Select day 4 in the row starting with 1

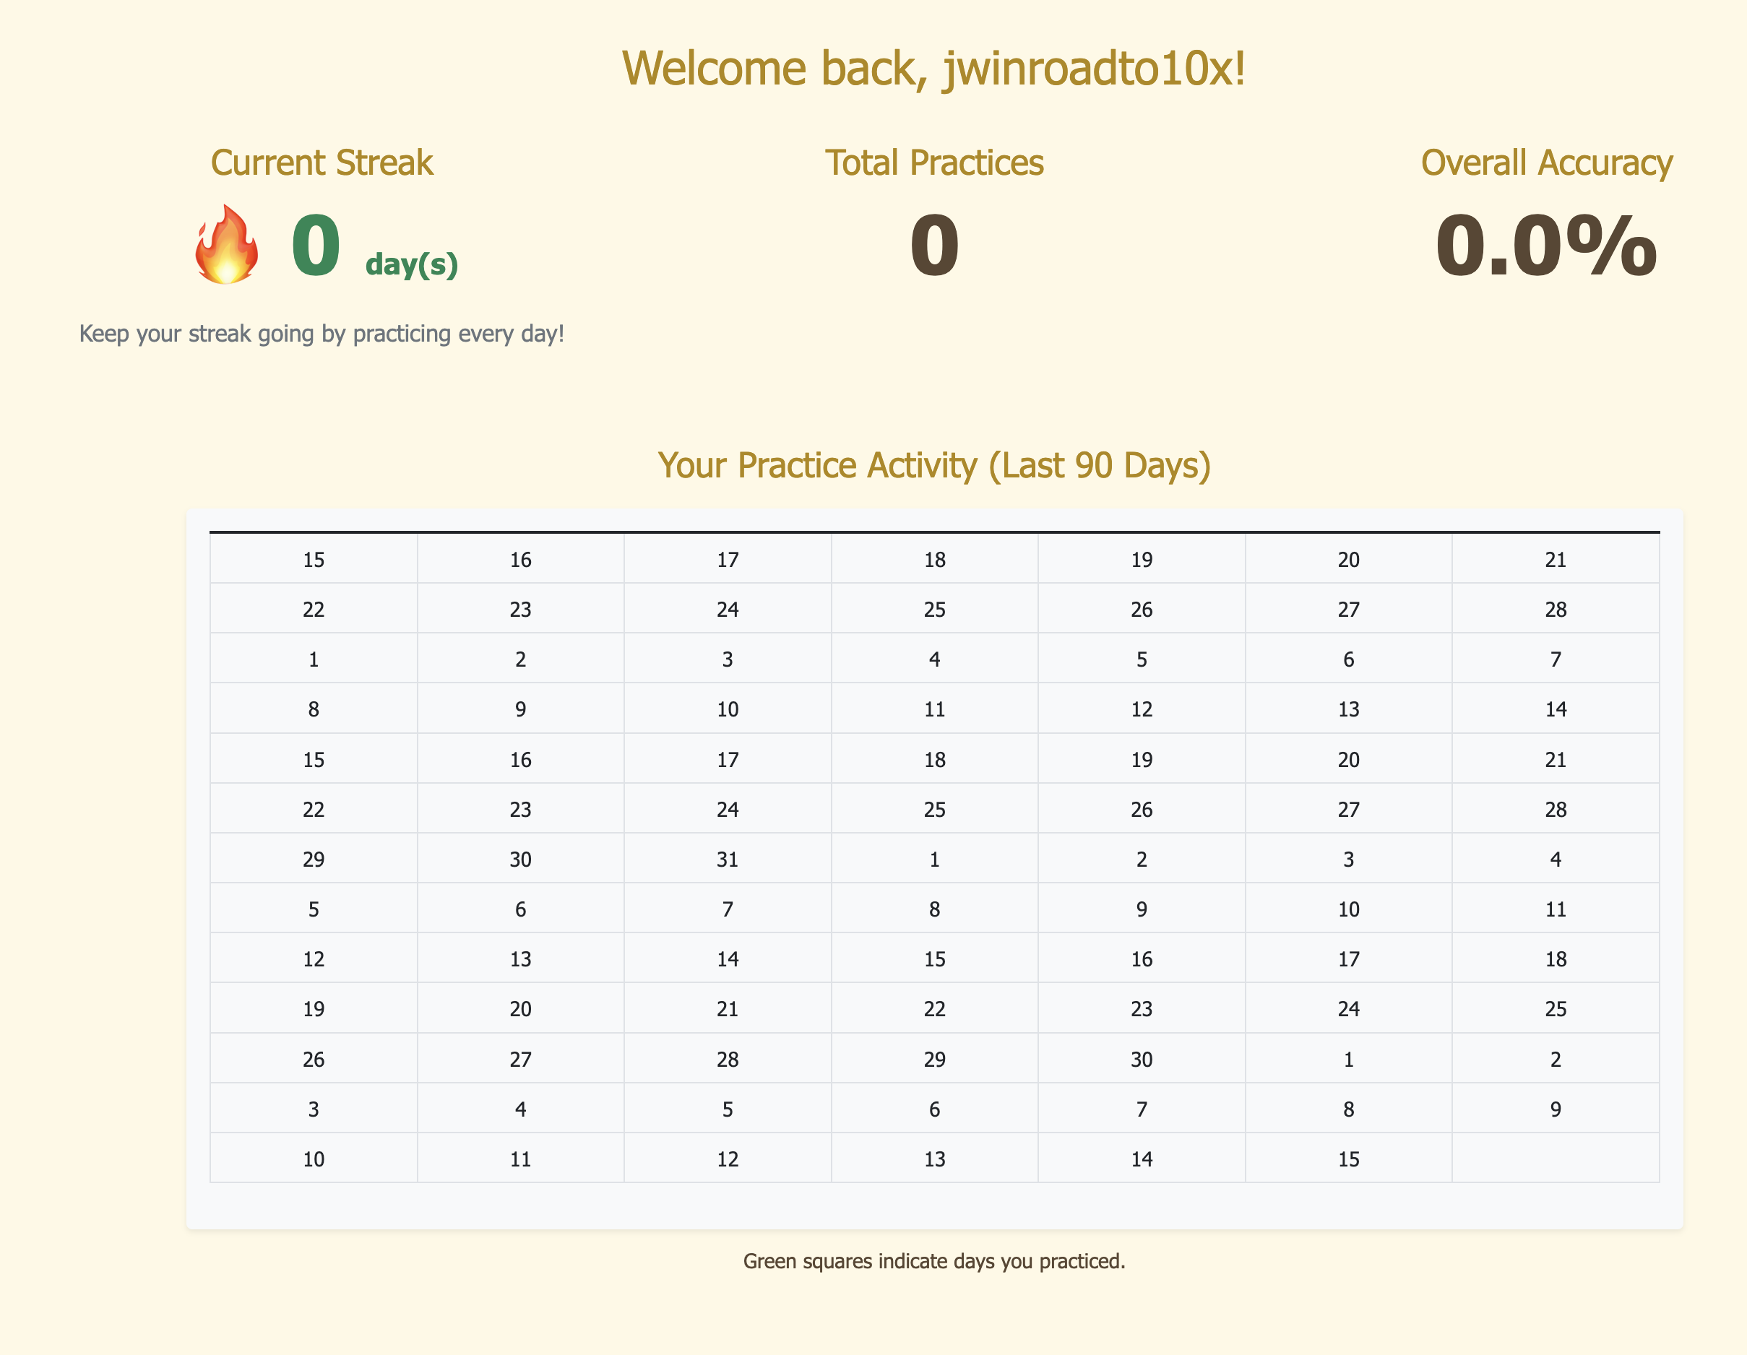coord(934,658)
